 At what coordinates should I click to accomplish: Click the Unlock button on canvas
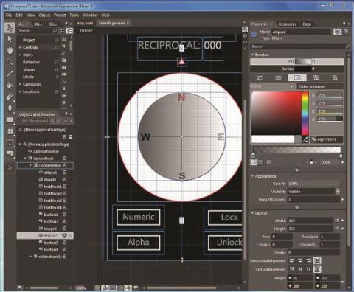pyautogui.click(x=225, y=243)
